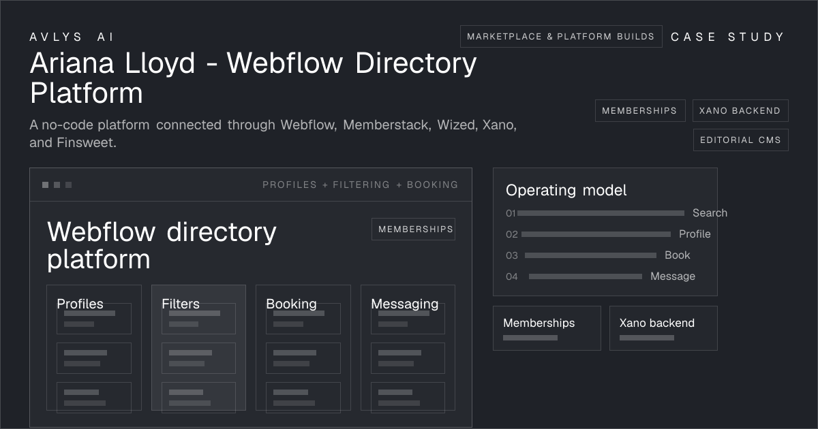Click the Avlys AI brand text
Screen dimensions: 818x429
coord(72,37)
